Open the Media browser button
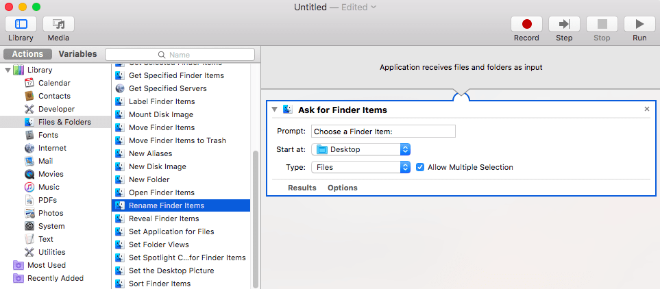This screenshot has height=289, width=660. pyautogui.click(x=58, y=25)
